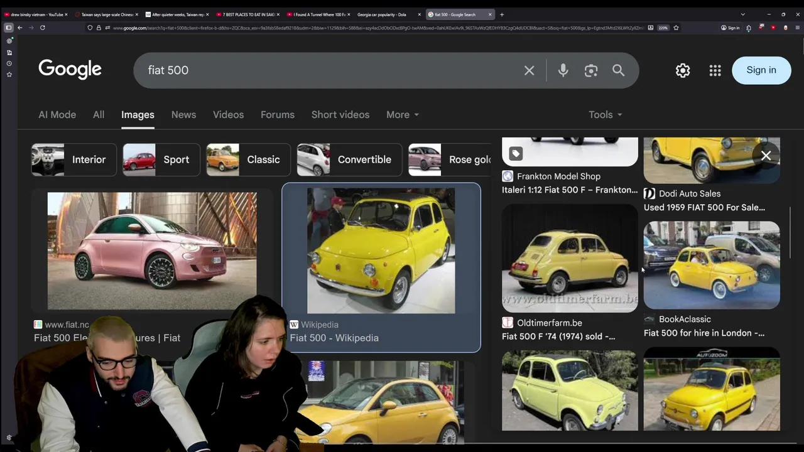
Task: Expand the More search filters dropdown
Action: [x=402, y=115]
